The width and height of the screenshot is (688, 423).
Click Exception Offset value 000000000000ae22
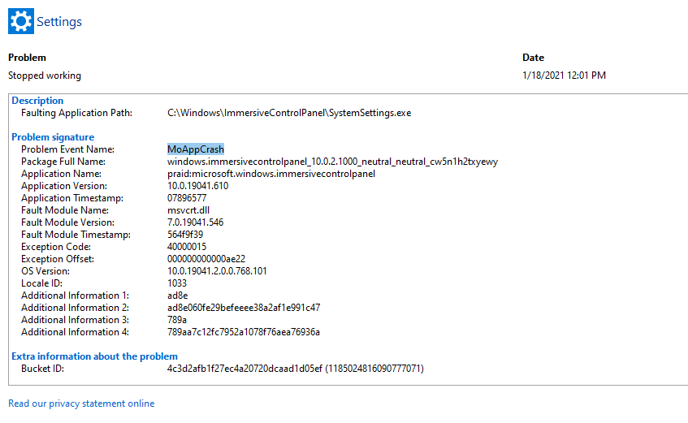[206, 259]
